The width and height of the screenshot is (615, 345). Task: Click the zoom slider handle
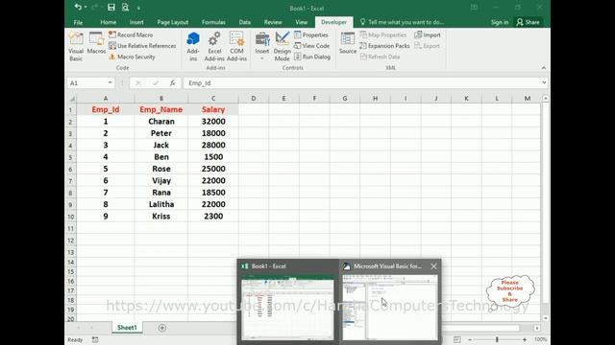click(497, 339)
